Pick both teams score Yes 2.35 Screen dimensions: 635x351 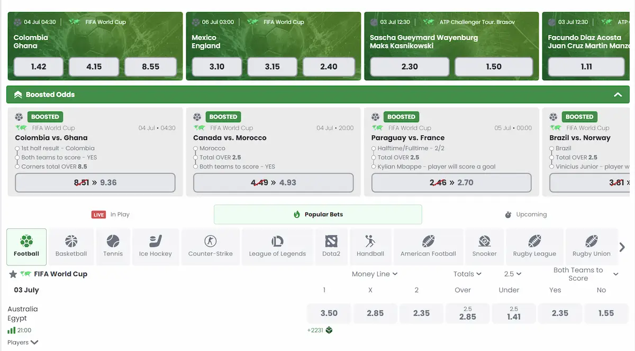tap(560, 313)
